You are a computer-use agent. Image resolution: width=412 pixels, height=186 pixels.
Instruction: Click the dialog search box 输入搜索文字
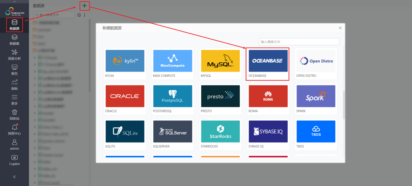299,42
